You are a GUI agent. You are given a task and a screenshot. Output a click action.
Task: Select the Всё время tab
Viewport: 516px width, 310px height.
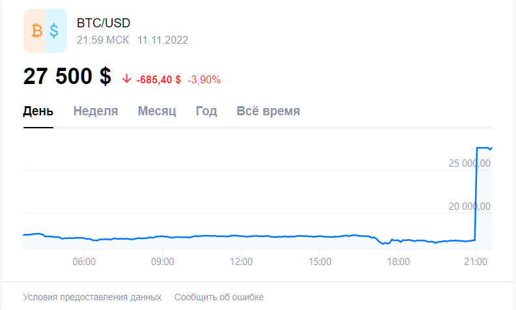click(x=268, y=111)
